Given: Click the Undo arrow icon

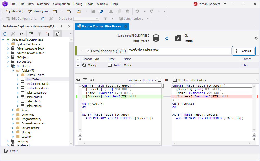Looking at the screenshot, I should [x=137, y=11].
